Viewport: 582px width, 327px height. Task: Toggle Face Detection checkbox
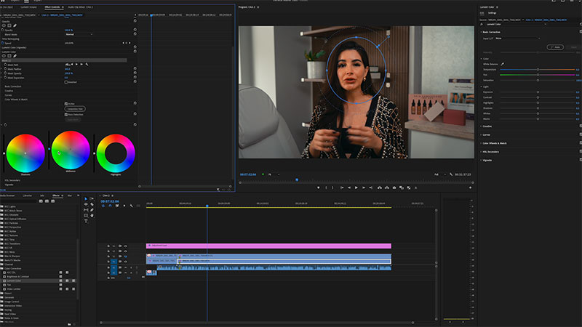(x=66, y=115)
